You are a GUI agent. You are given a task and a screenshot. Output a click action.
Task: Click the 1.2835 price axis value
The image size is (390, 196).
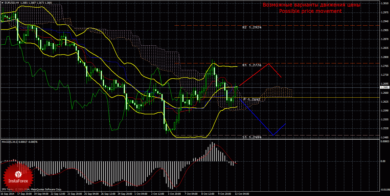385,48
